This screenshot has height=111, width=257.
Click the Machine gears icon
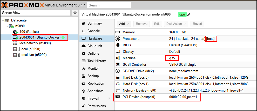pos(118,58)
